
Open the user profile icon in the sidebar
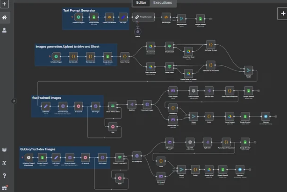coord(5,30)
